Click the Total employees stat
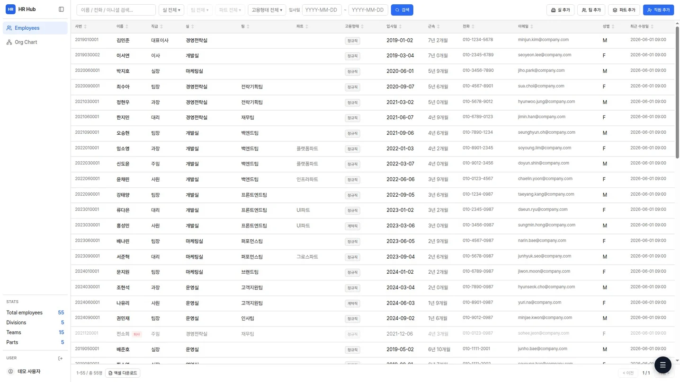The height and width of the screenshot is (382, 680). (x=35, y=313)
